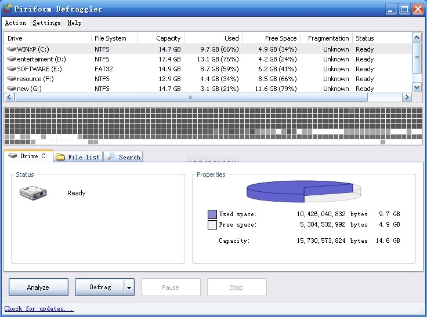This screenshot has height=317, width=427.
Task: Click the 11.6 GB (79%) free space cell
Action: click(276, 89)
